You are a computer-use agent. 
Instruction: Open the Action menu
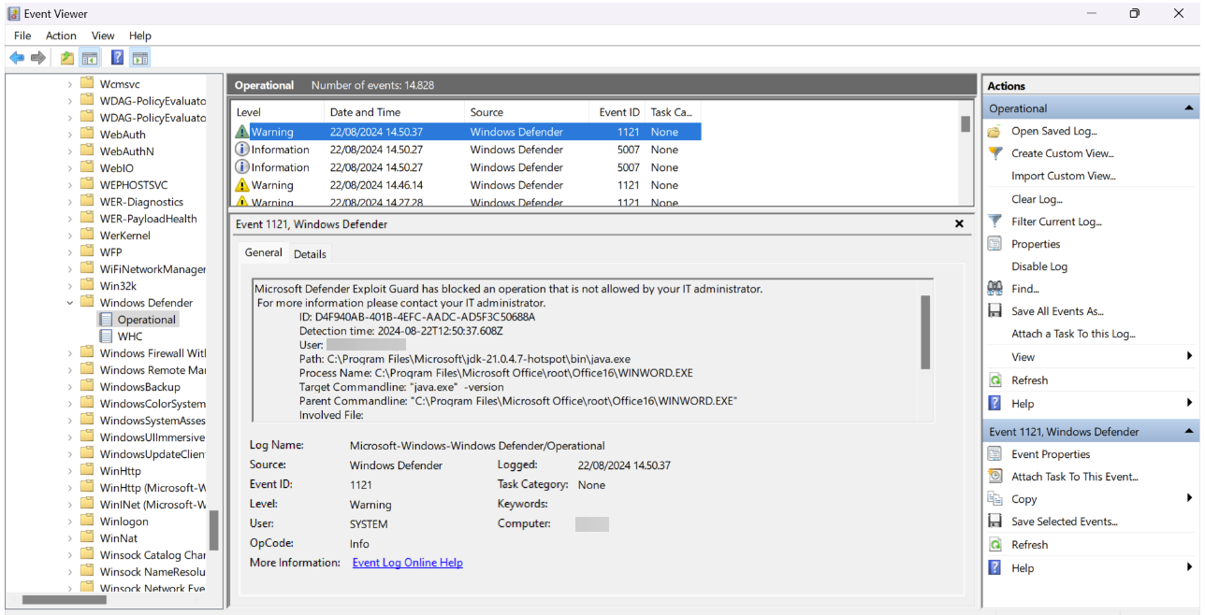pos(62,36)
